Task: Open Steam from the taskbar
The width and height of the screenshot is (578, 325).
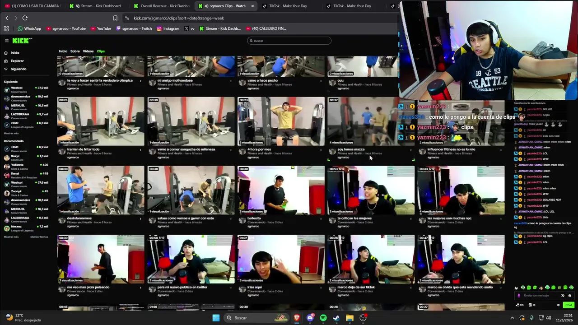Action: pos(336,318)
